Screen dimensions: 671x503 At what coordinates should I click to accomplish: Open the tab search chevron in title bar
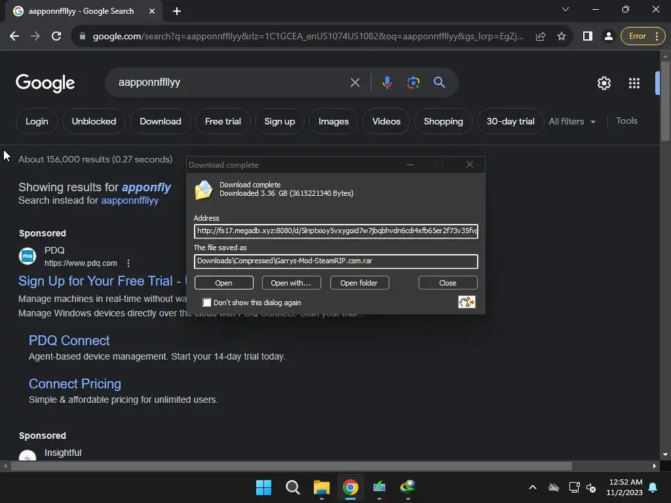(566, 9)
